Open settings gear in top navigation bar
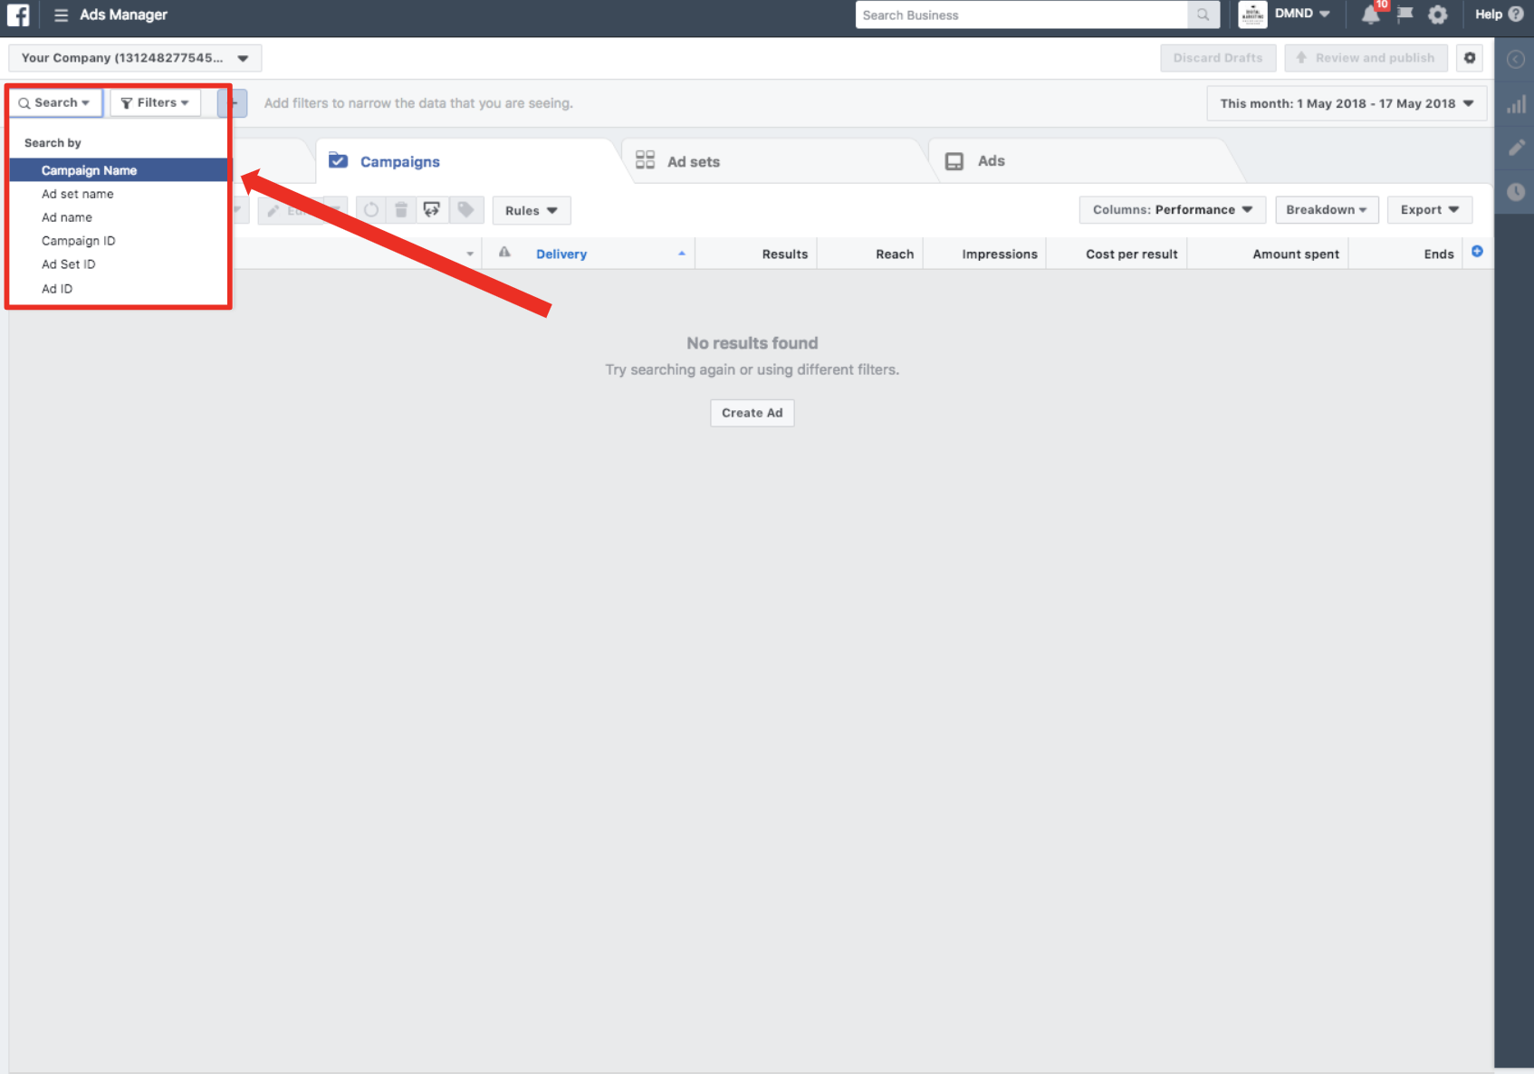 click(1437, 15)
